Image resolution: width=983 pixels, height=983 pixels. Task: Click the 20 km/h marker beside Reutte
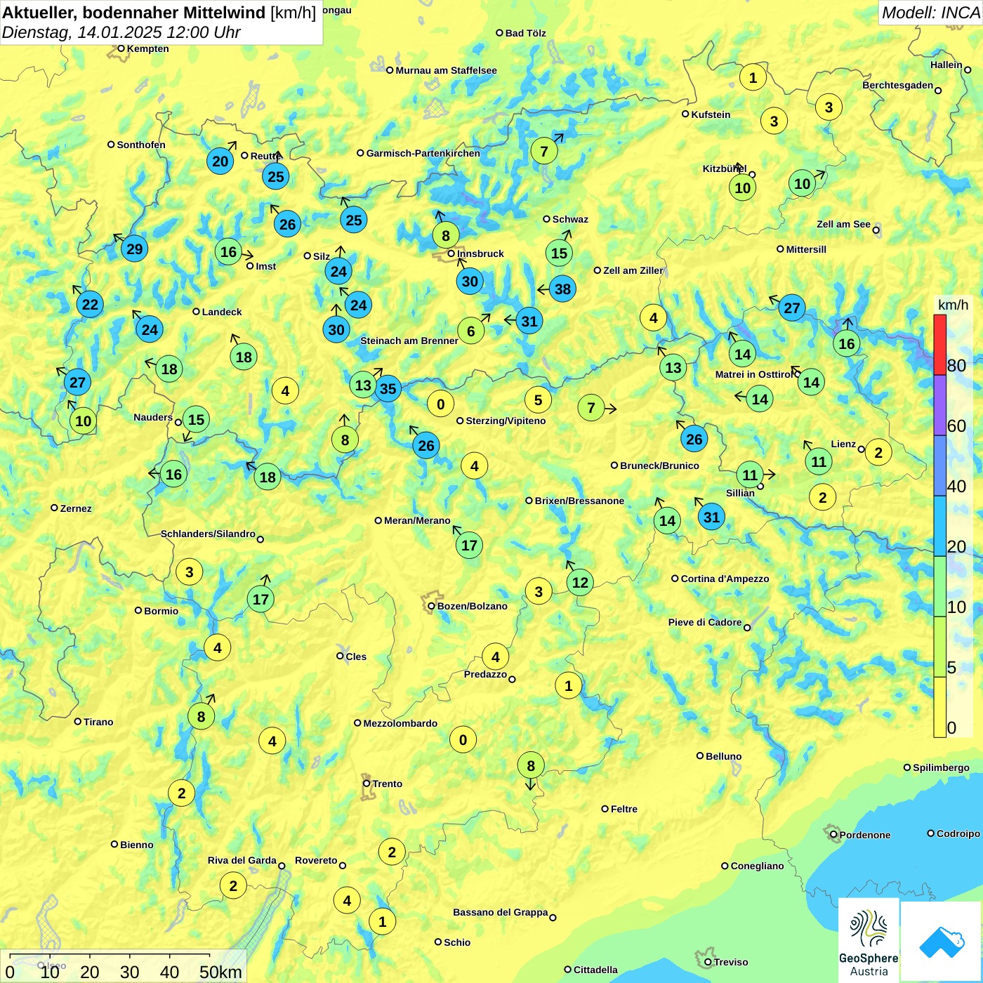(x=220, y=161)
